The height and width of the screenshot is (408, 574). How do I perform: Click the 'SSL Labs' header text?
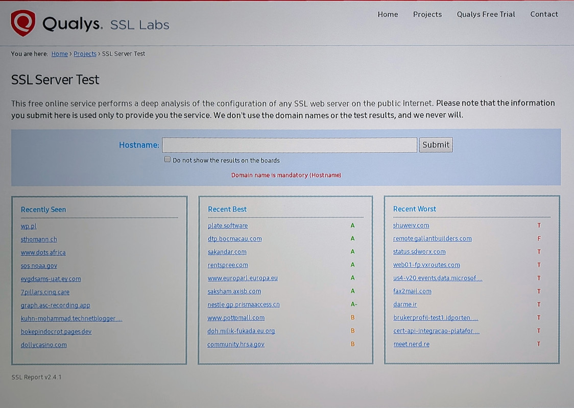coord(139,25)
